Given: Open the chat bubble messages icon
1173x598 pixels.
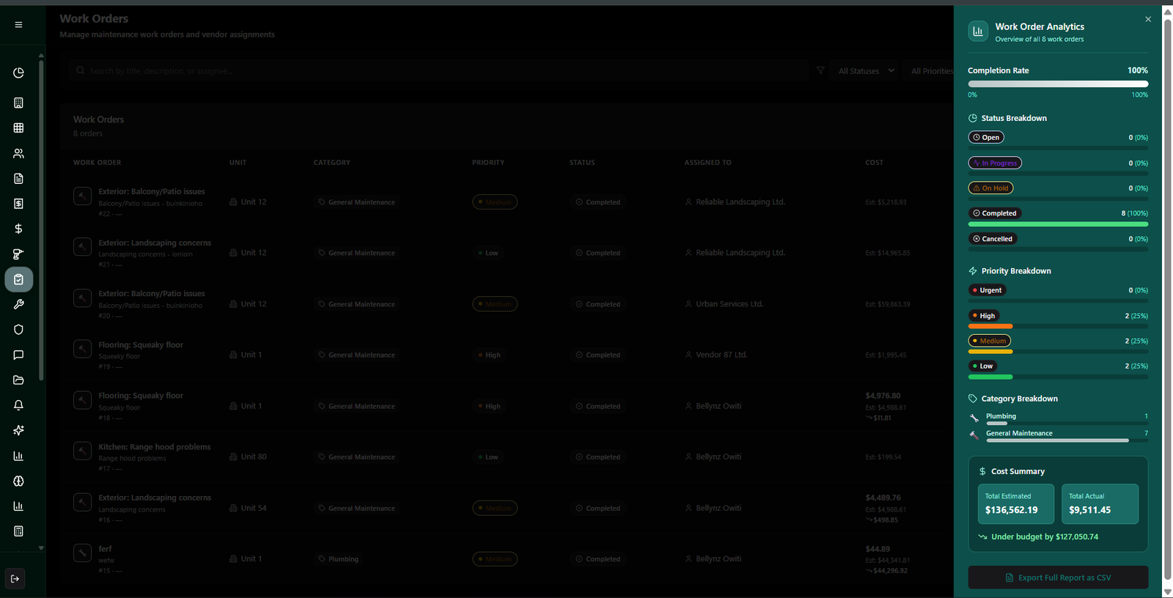Looking at the screenshot, I should [18, 355].
